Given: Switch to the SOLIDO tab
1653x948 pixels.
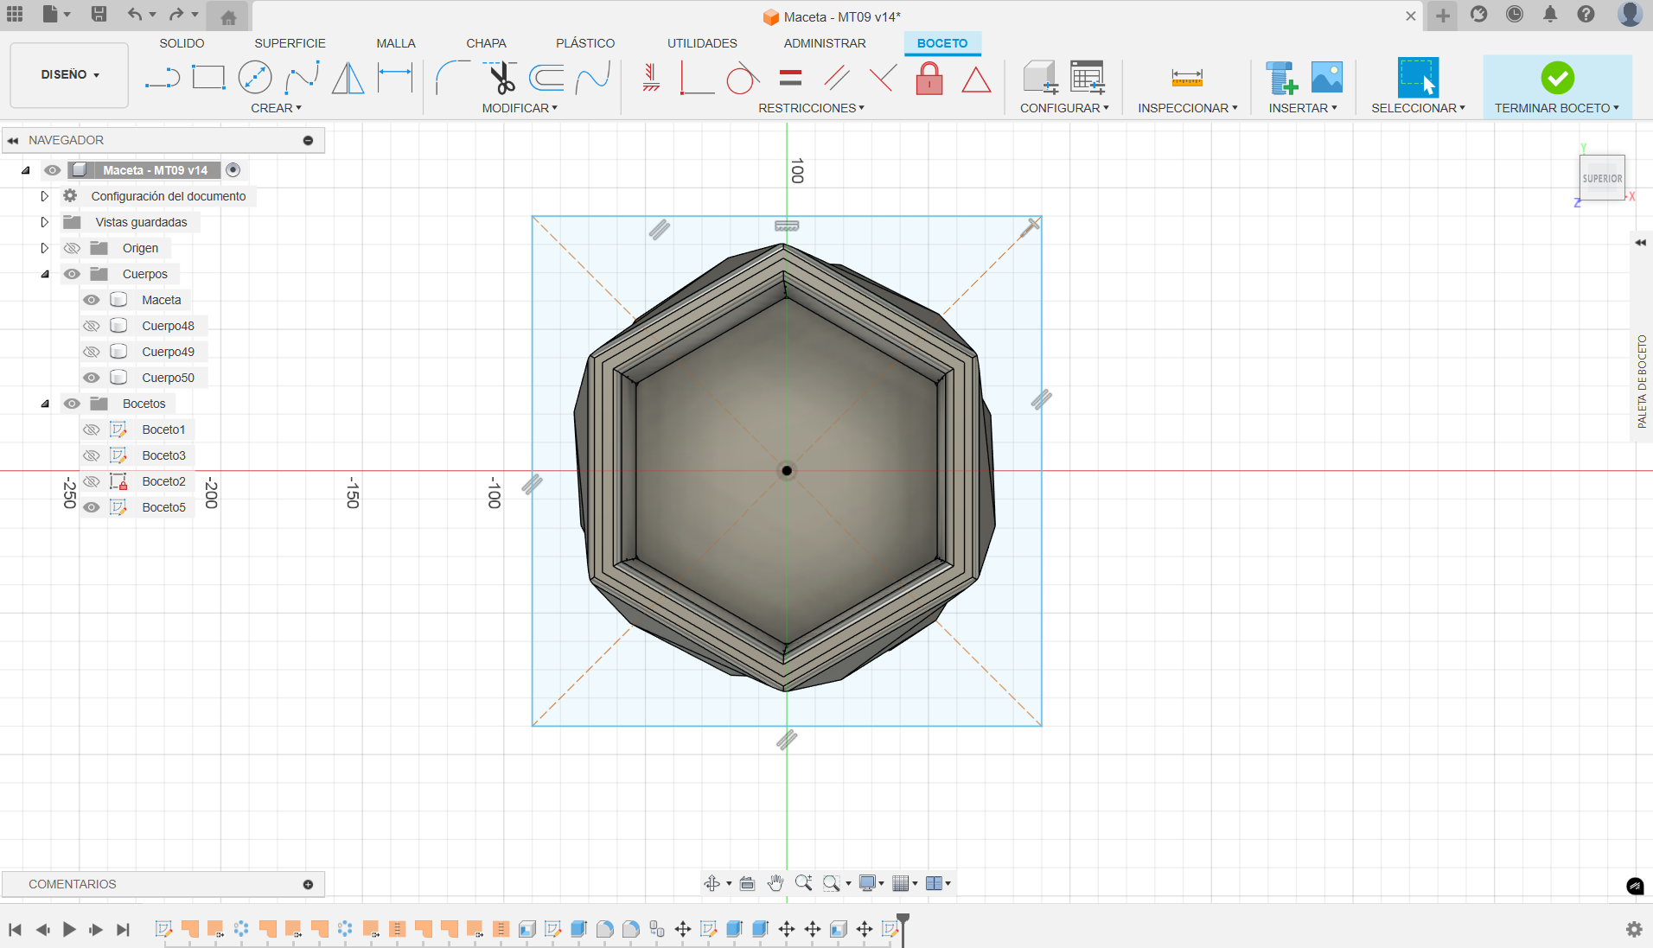Looking at the screenshot, I should 182,43.
